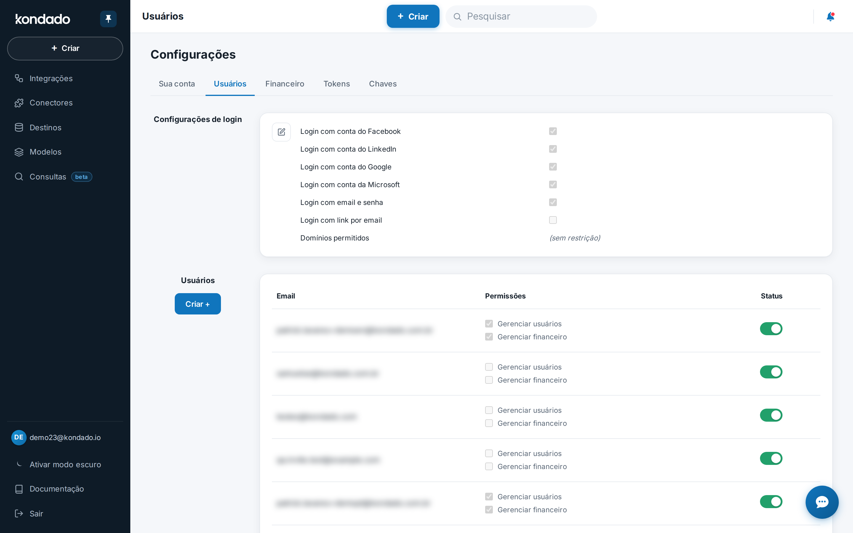Go to Destinos via database icon

point(19,128)
